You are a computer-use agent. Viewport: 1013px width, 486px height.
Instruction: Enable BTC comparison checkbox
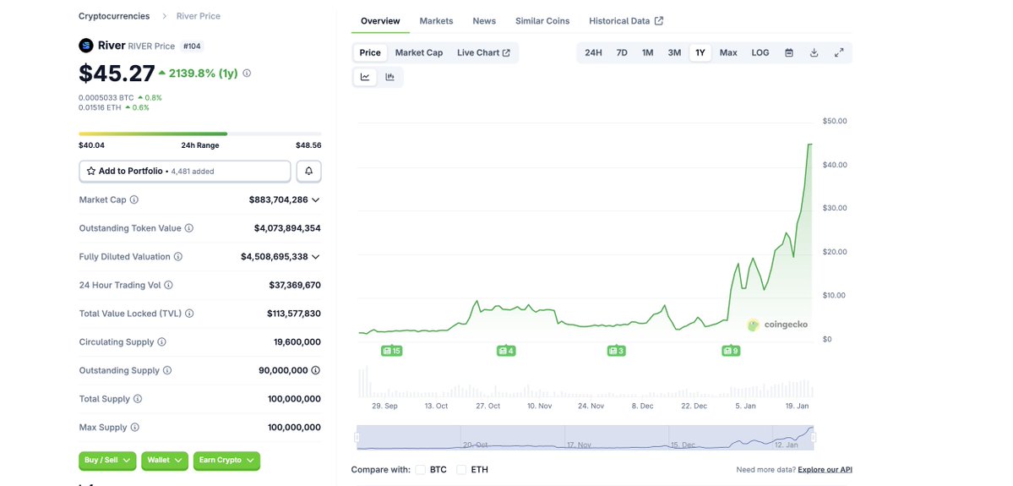click(420, 470)
